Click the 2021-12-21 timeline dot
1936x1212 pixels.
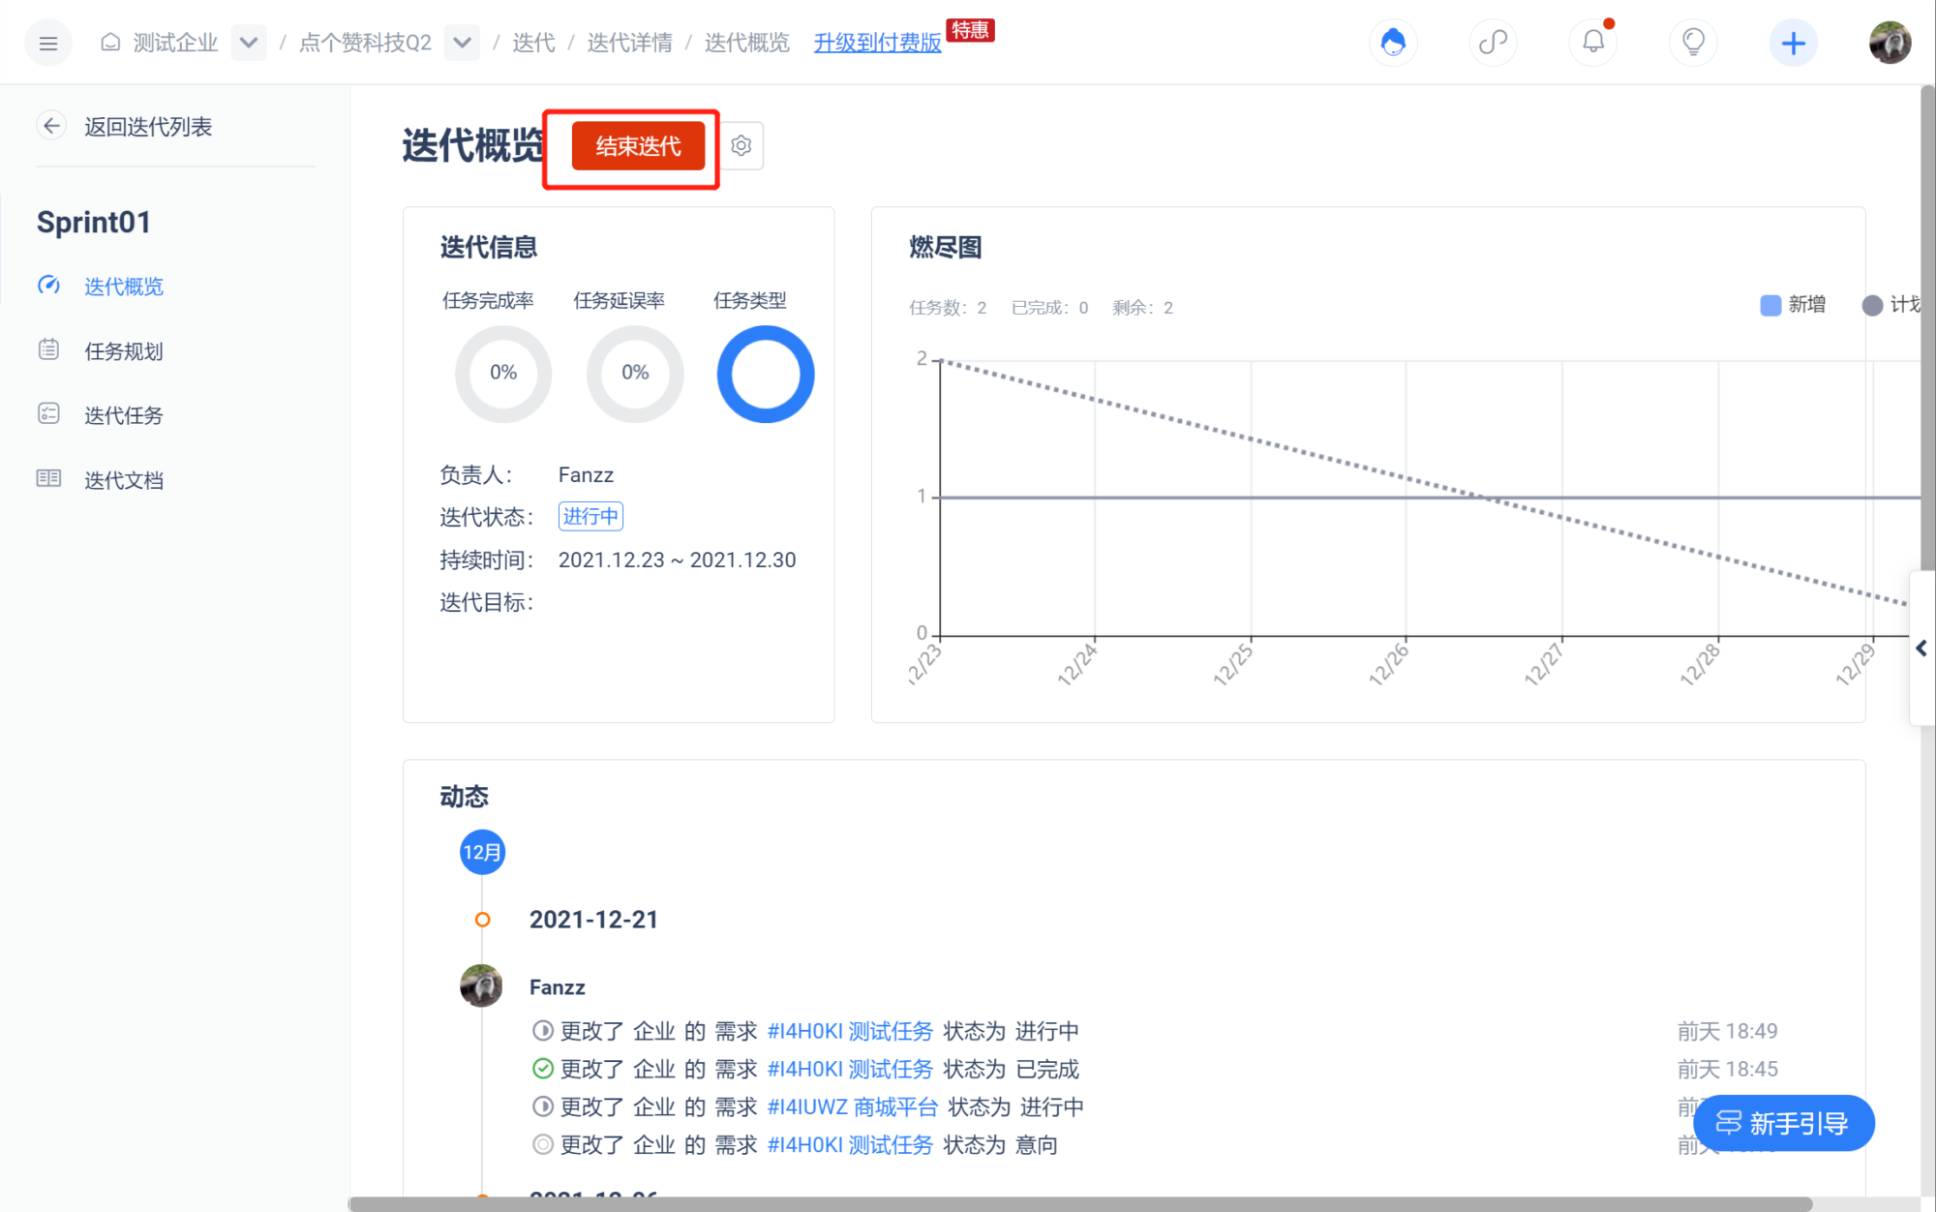click(x=482, y=920)
